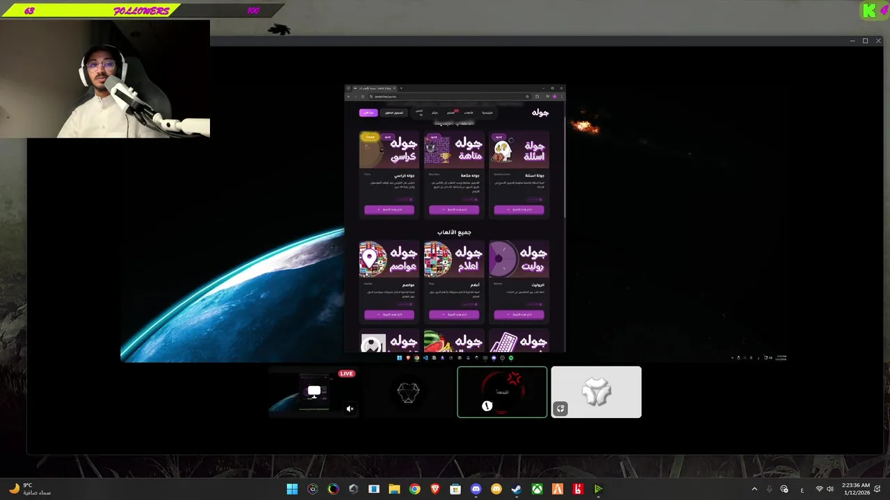Click the microphone icon in system tray
Image resolution: width=890 pixels, height=500 pixels.
click(x=769, y=489)
